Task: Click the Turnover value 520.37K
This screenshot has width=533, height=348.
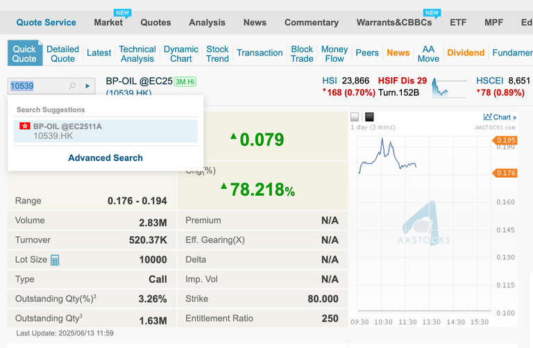Action: click(148, 240)
